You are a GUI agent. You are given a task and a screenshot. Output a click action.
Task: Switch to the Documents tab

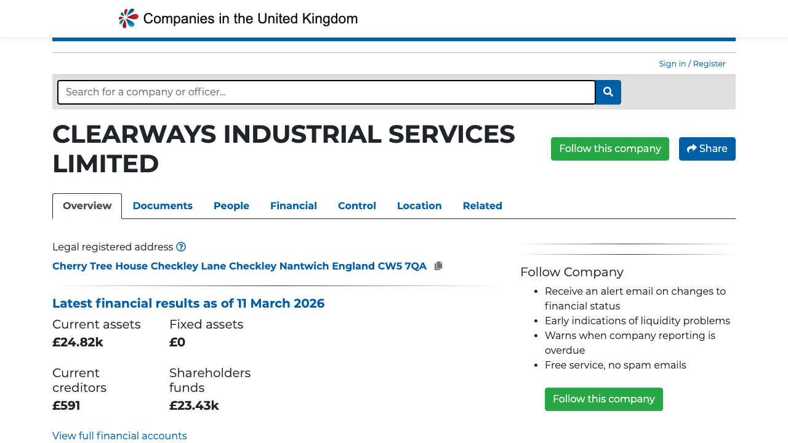163,206
